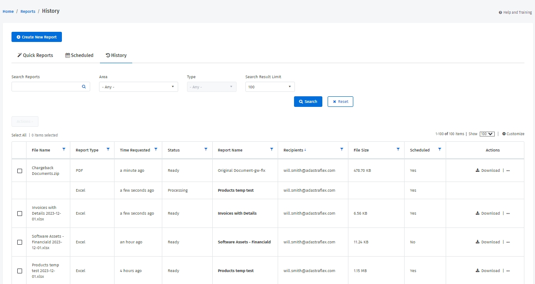Open more actions for Chargeback Documents.zip
Screen dimensions: 535x284
tap(508, 170)
